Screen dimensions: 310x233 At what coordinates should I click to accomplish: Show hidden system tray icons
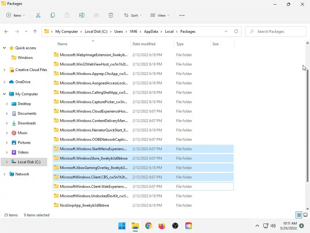(257, 226)
